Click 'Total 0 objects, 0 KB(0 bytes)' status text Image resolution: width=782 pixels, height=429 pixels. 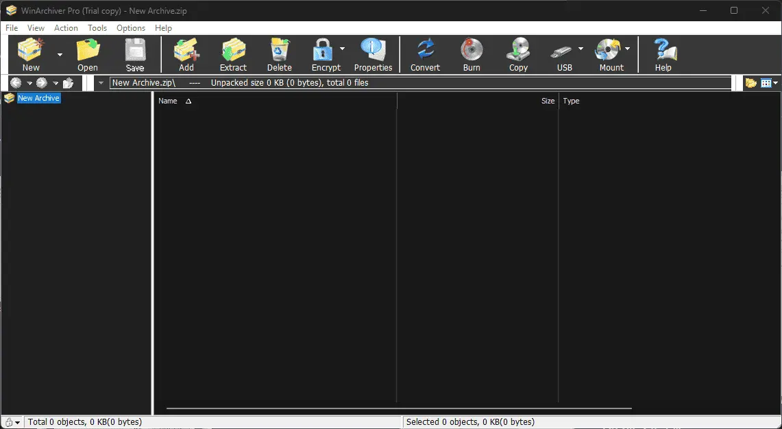[85, 422]
